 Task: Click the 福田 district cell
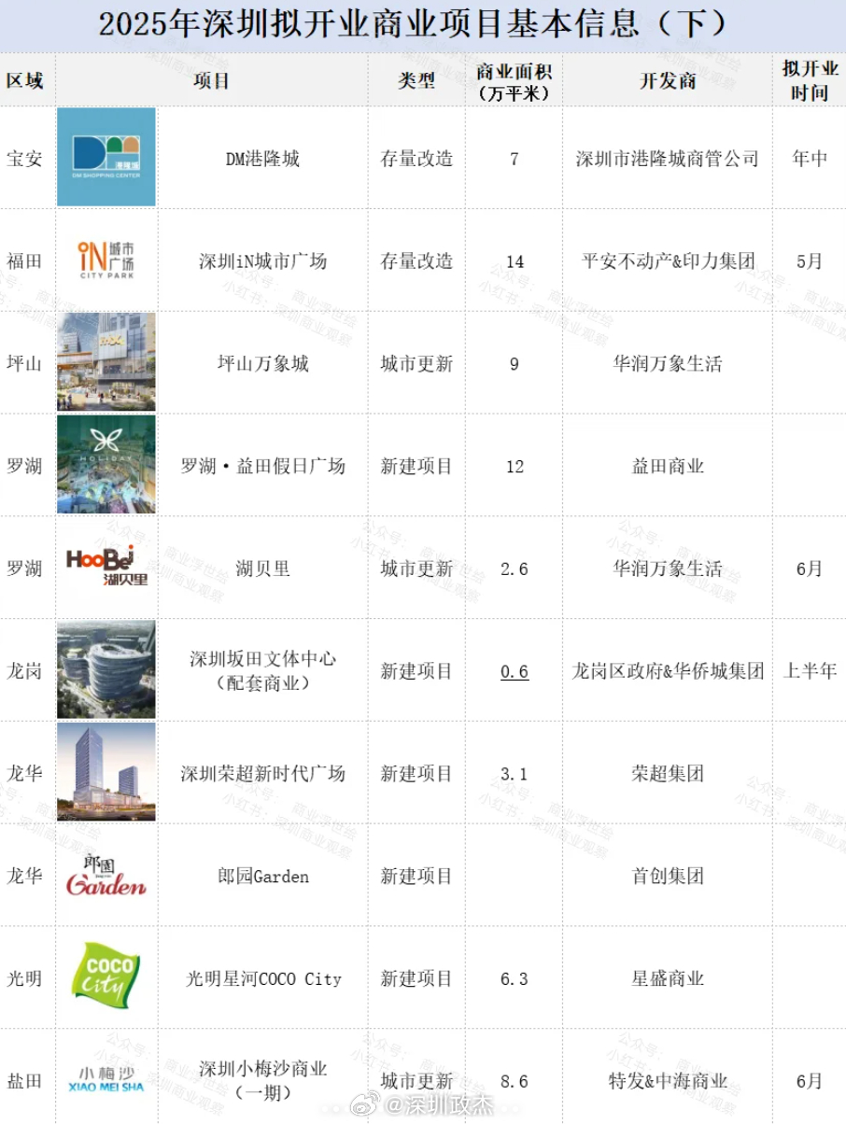click(25, 261)
